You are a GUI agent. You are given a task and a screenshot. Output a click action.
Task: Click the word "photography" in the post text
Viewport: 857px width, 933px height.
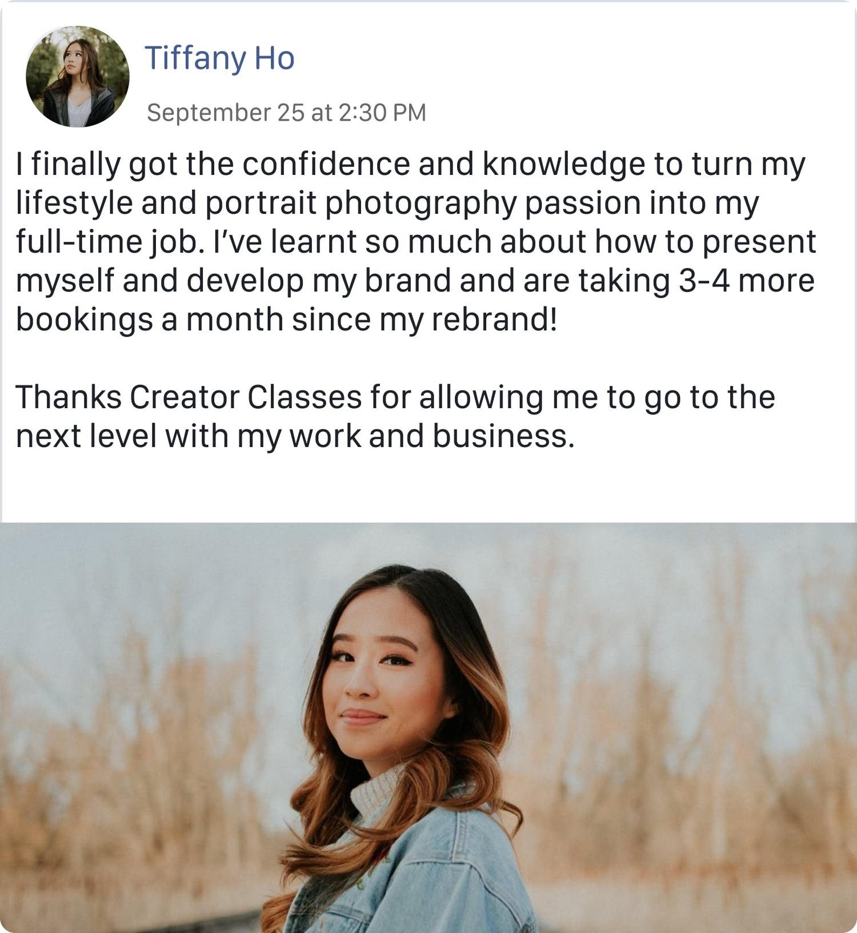click(x=421, y=204)
